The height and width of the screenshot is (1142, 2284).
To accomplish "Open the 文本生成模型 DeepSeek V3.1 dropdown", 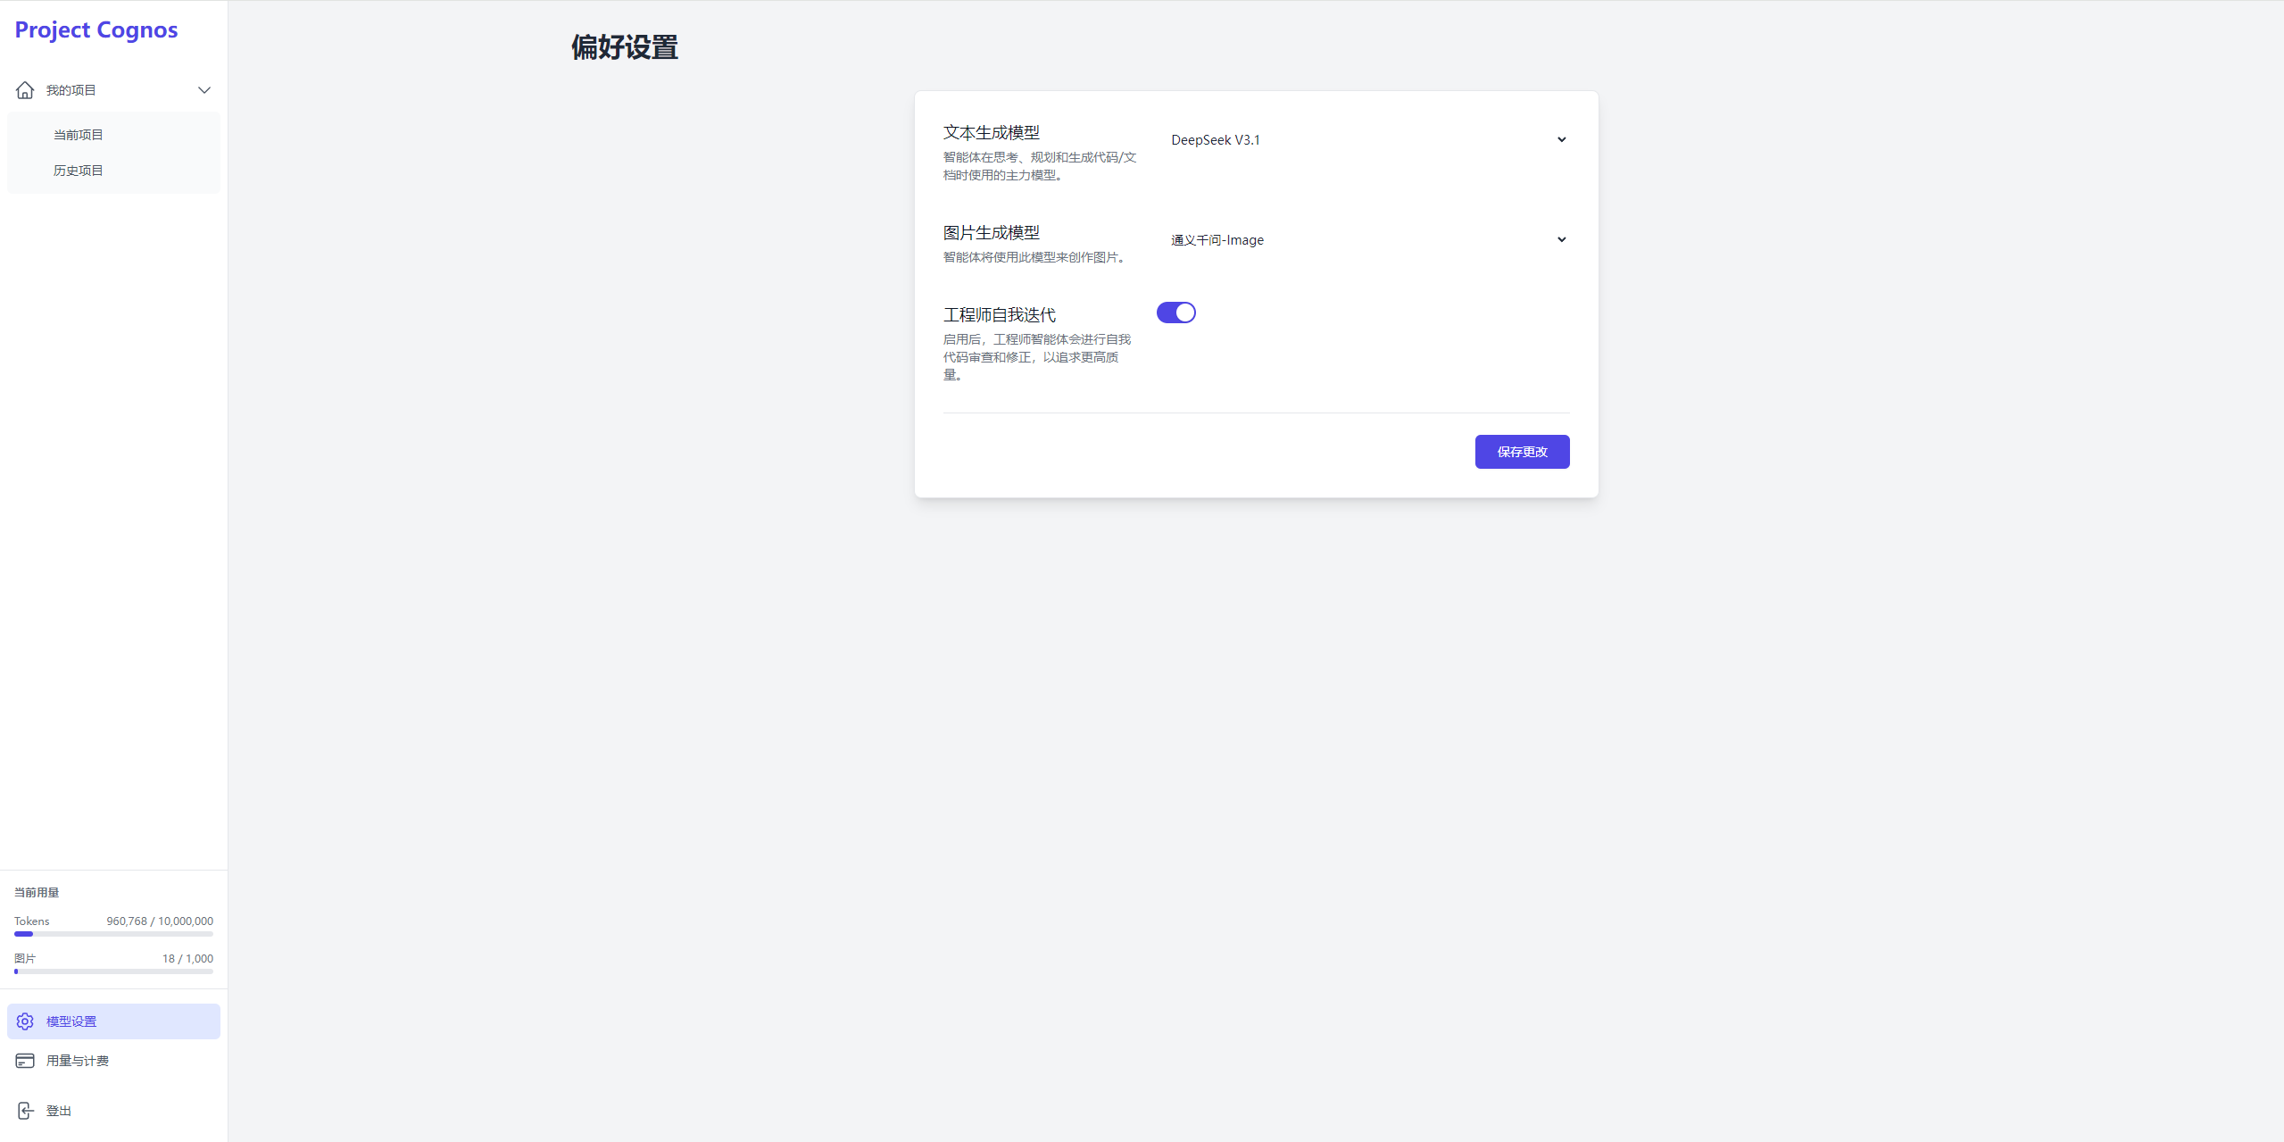I will 1367,140.
